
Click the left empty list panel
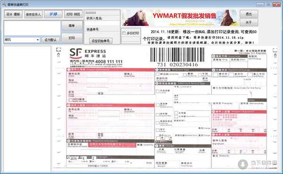click(x=27, y=109)
